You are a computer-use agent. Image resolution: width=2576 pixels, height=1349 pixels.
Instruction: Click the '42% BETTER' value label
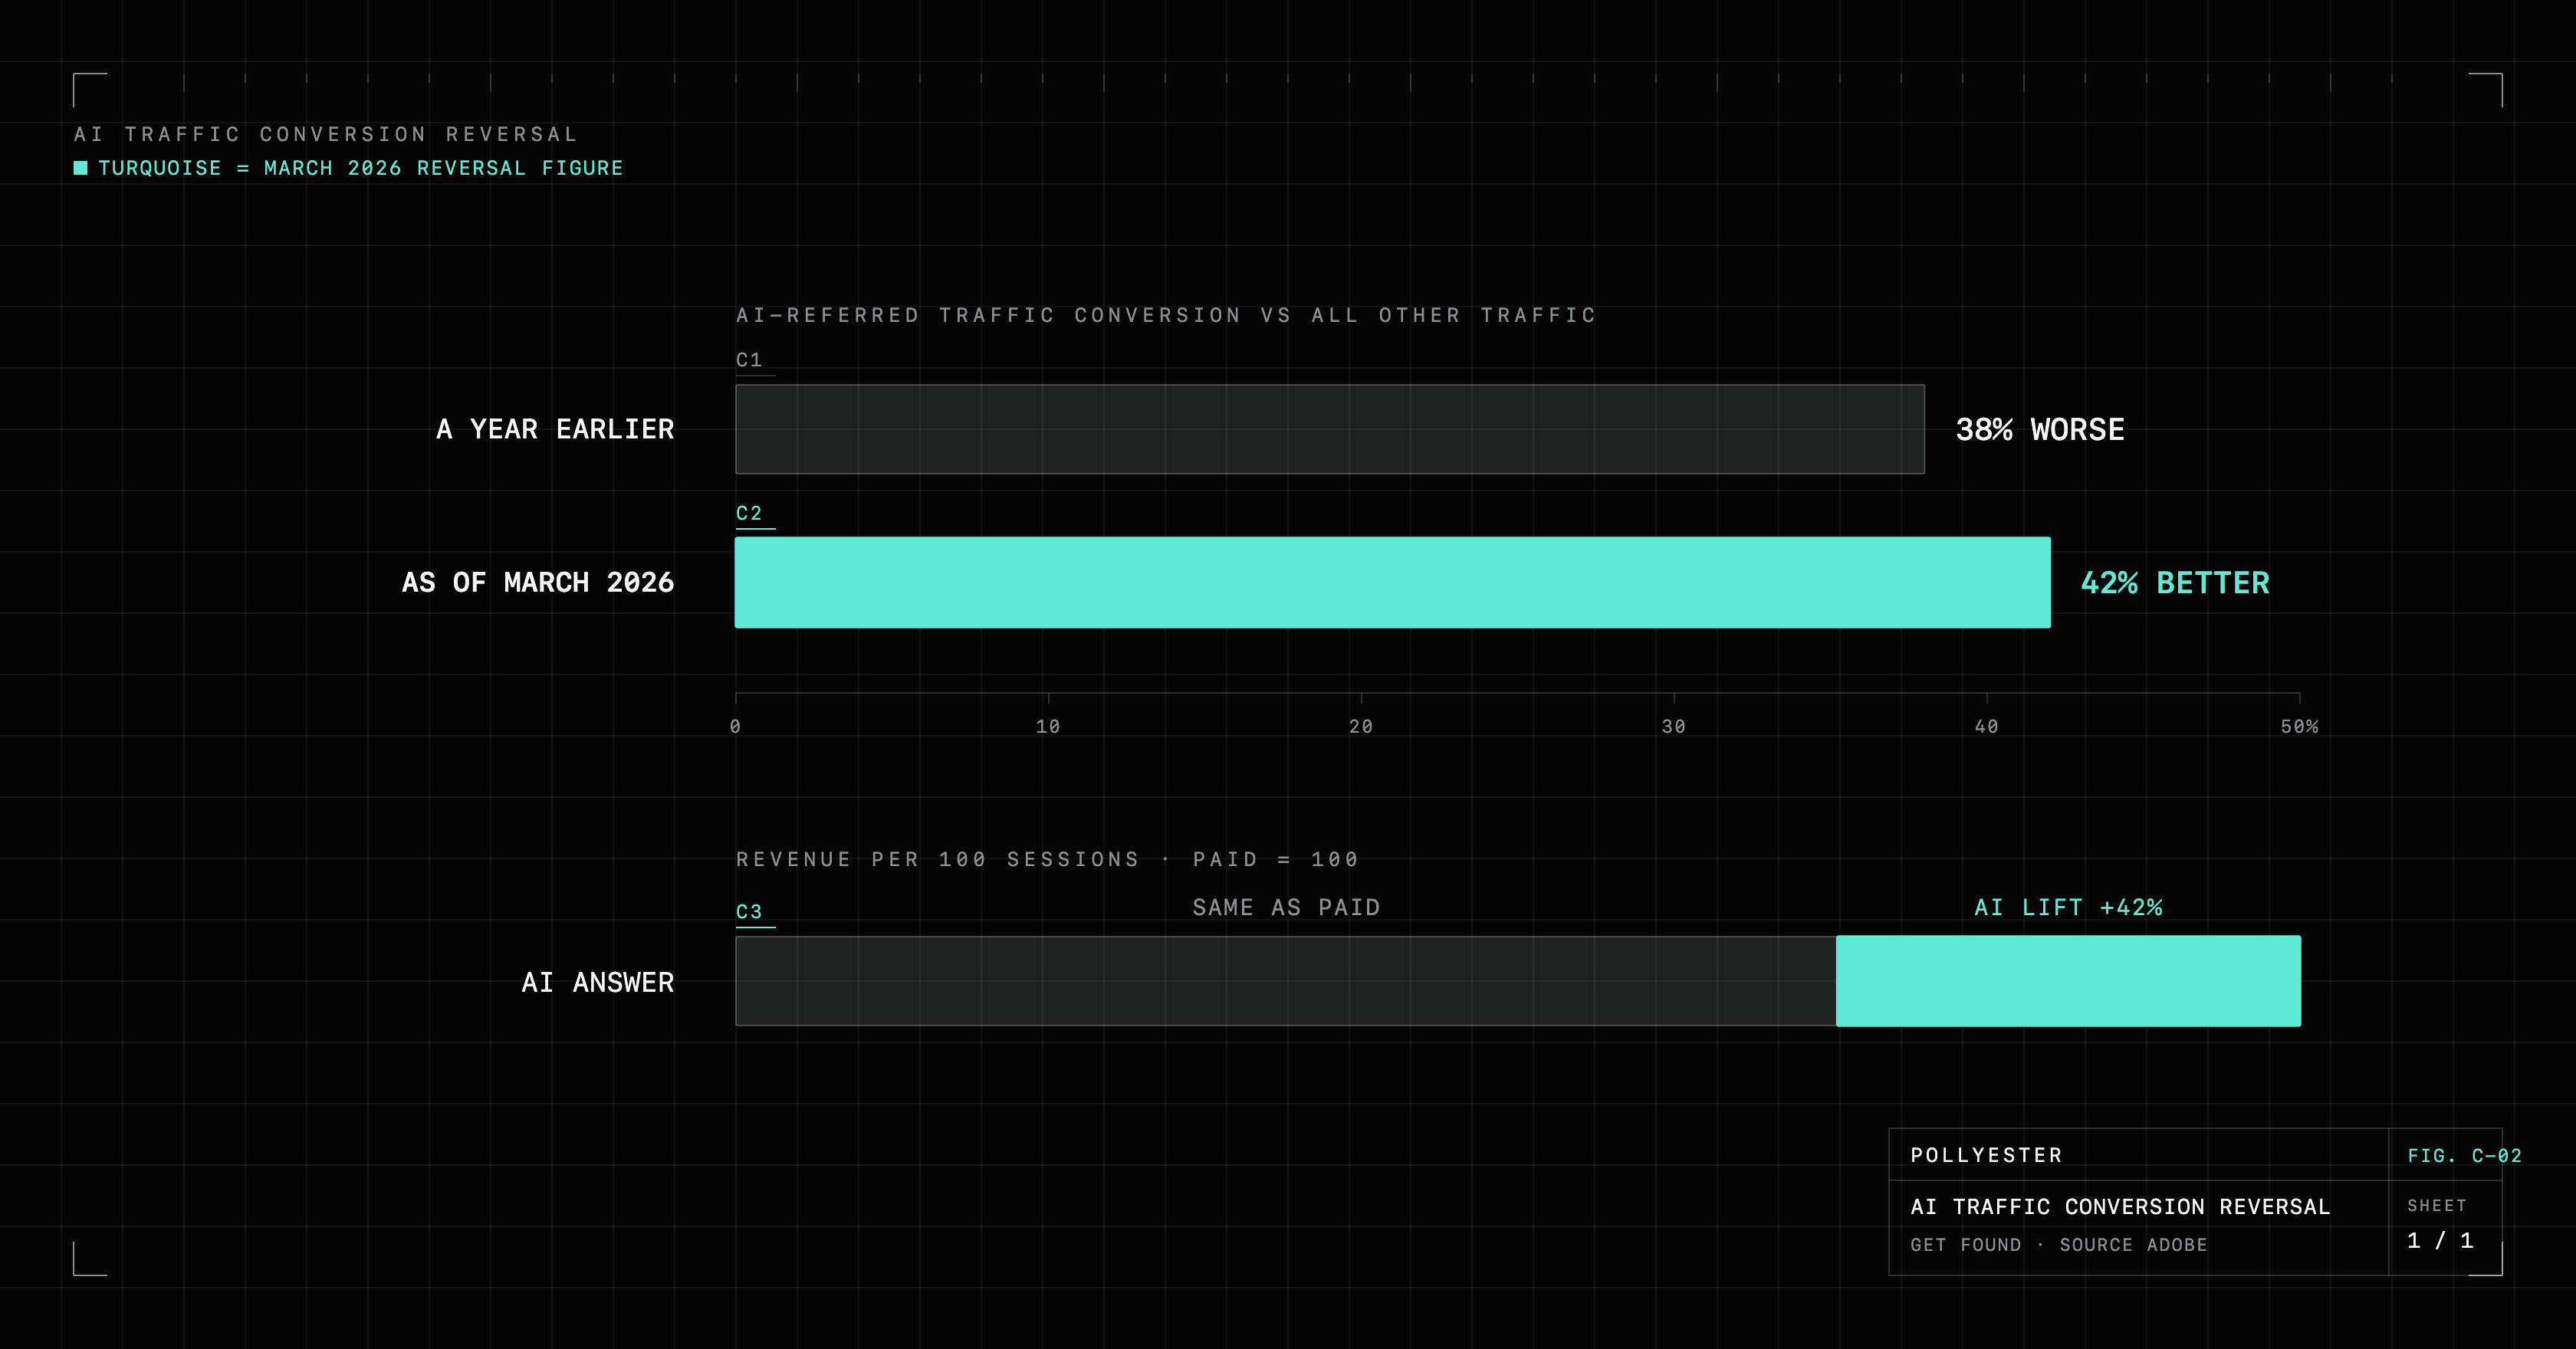click(2175, 583)
